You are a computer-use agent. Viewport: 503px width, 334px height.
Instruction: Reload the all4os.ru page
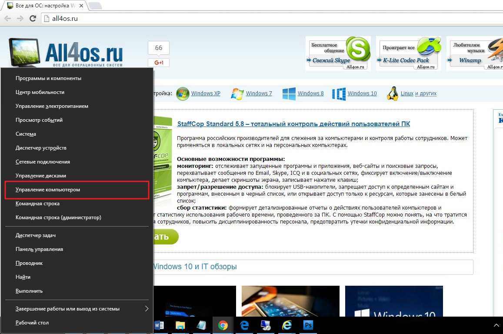33,19
